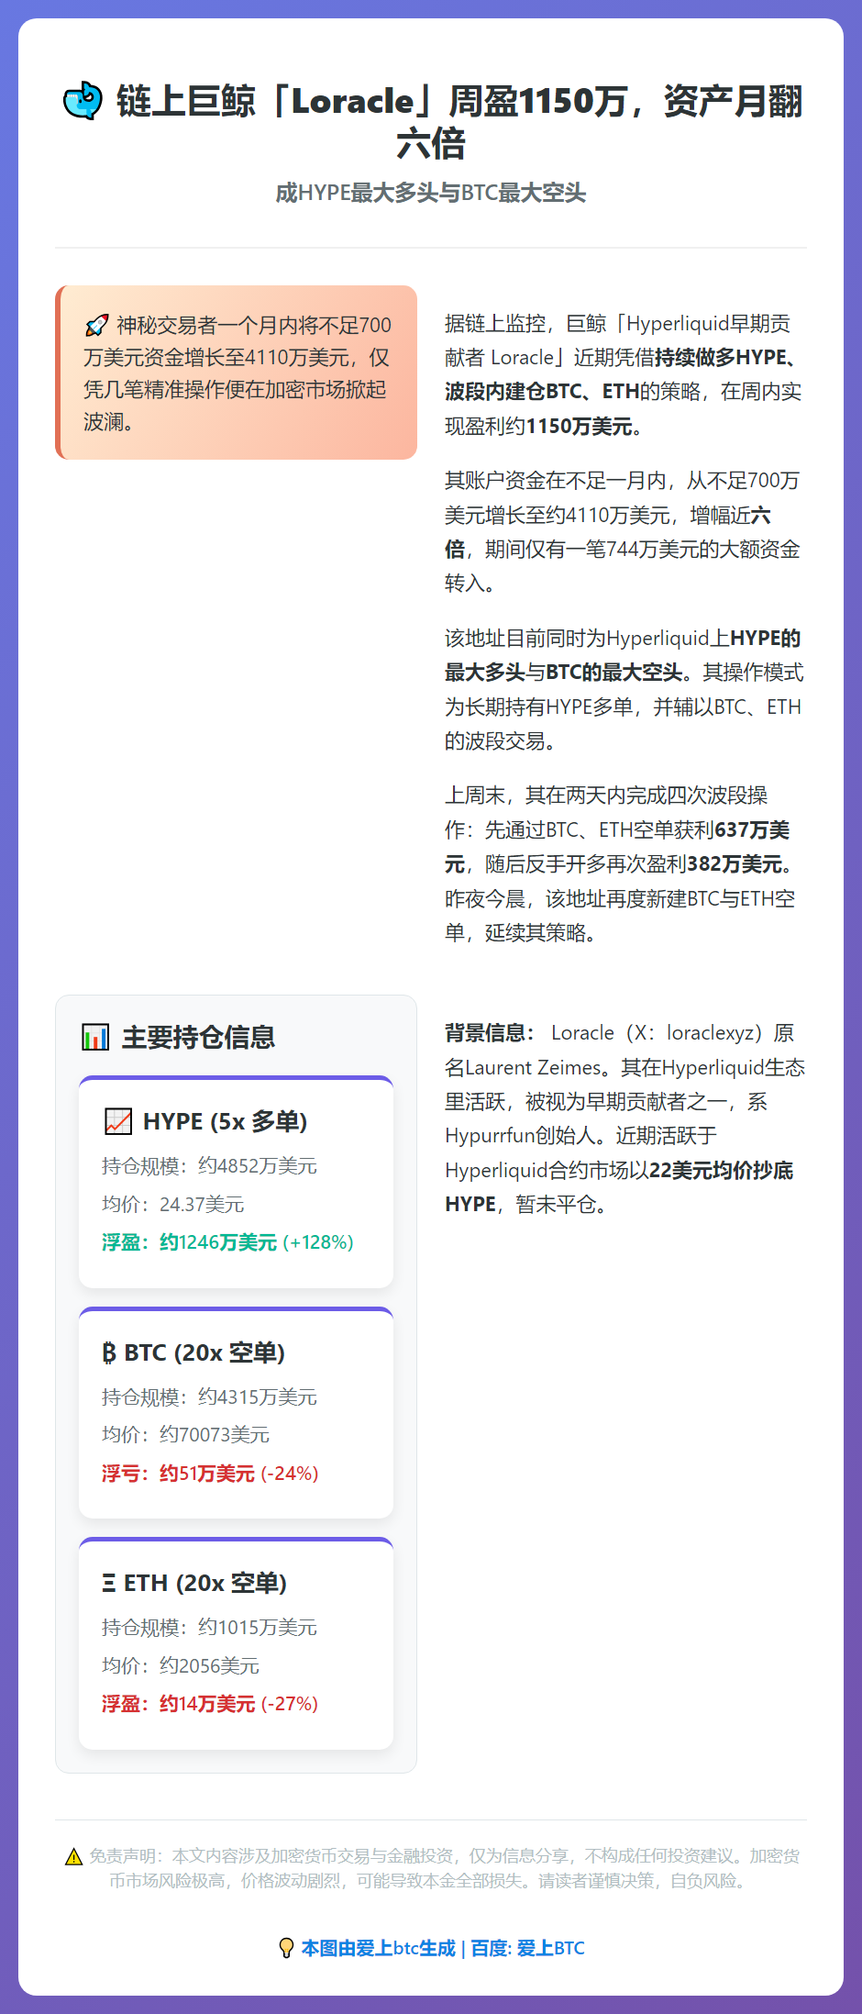The image size is (862, 2014).
Task: Click the bold text 持续做多HYPE
Action: tap(721, 358)
